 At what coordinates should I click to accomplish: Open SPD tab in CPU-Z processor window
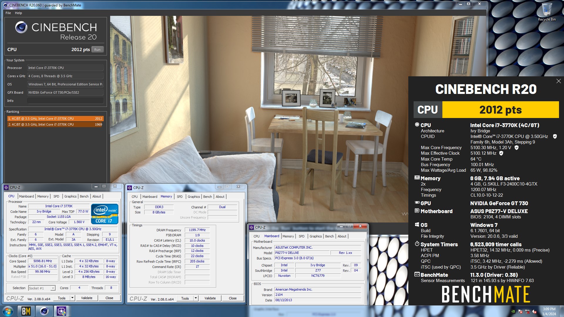pyautogui.click(x=56, y=196)
